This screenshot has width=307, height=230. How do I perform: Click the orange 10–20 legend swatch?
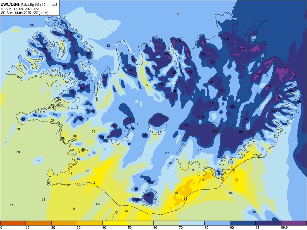click(39, 223)
